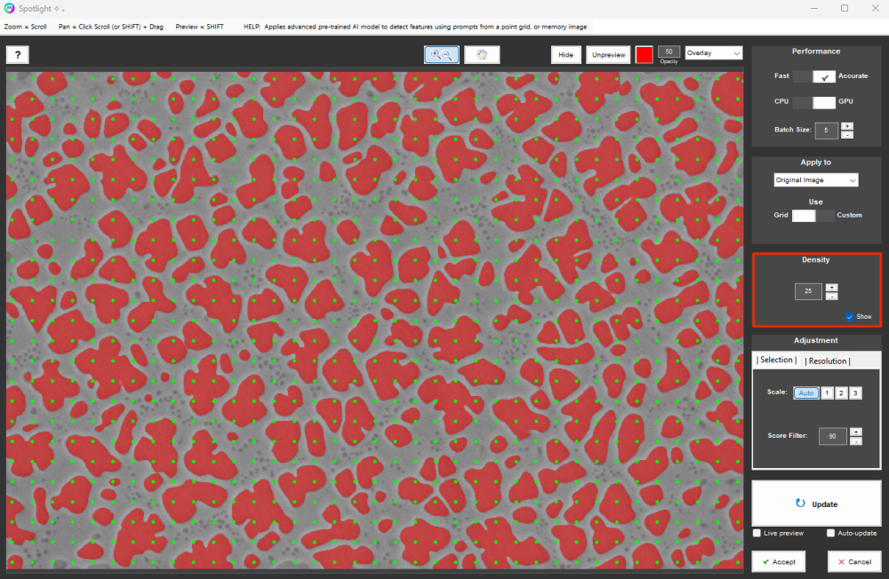Decrease Score Filter with the minus stepper
Viewport: 889px width, 579px height.
856,440
